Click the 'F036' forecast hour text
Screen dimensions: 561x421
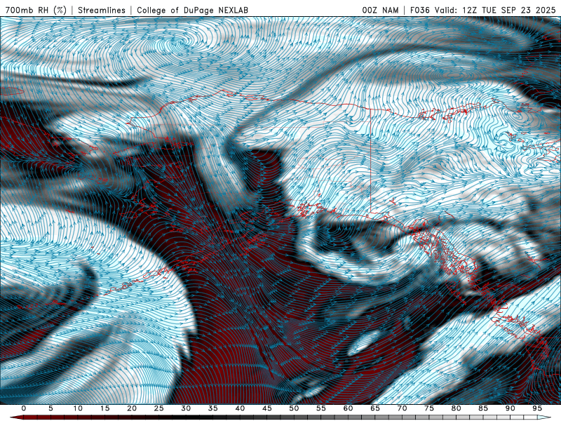coord(419,10)
